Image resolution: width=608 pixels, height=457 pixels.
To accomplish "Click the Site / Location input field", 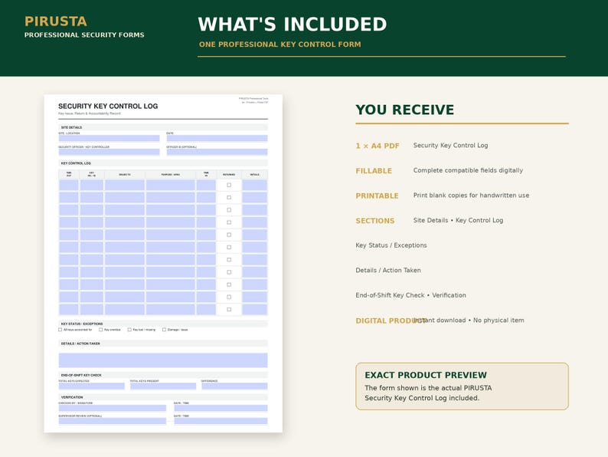I will (109, 138).
